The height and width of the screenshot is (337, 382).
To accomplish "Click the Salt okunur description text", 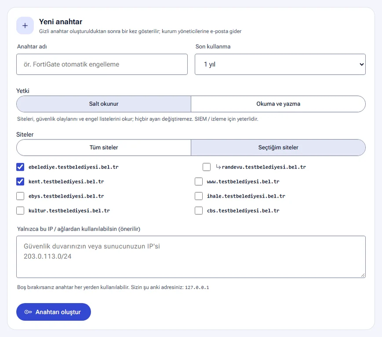I will [138, 119].
